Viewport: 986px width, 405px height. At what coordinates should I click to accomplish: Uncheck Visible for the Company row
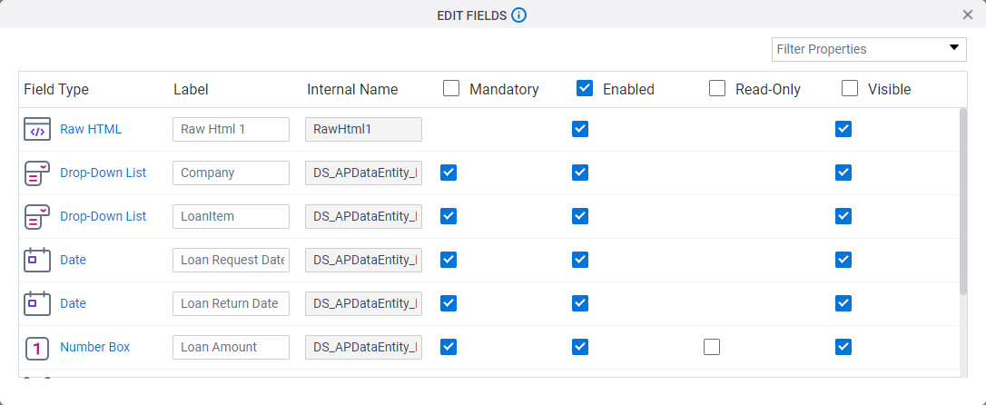coord(843,173)
